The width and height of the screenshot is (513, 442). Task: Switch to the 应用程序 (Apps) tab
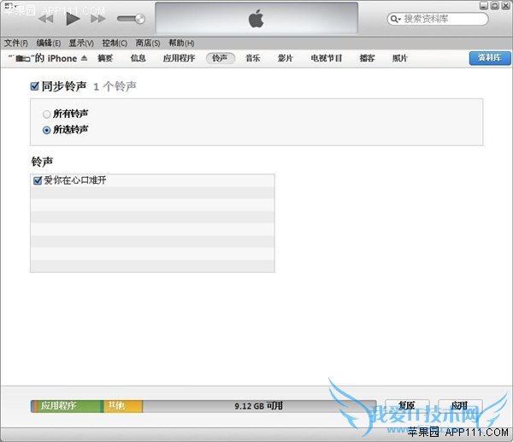click(180, 58)
